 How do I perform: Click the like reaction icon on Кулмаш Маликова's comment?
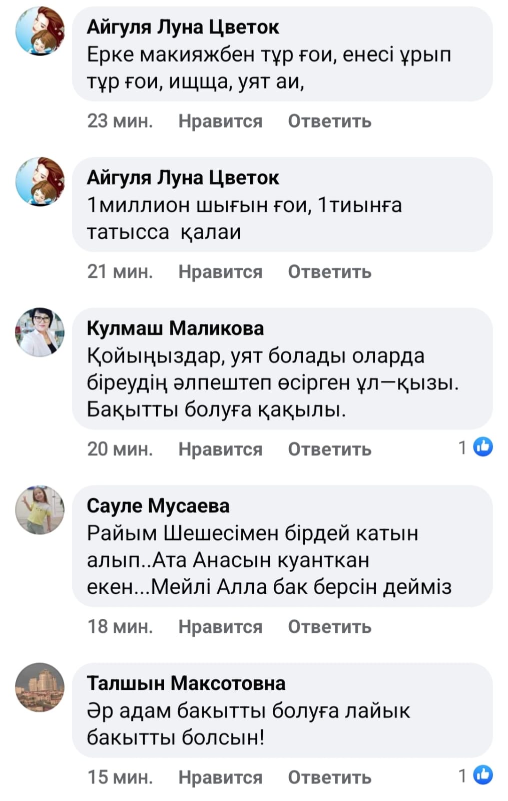pyautogui.click(x=482, y=447)
